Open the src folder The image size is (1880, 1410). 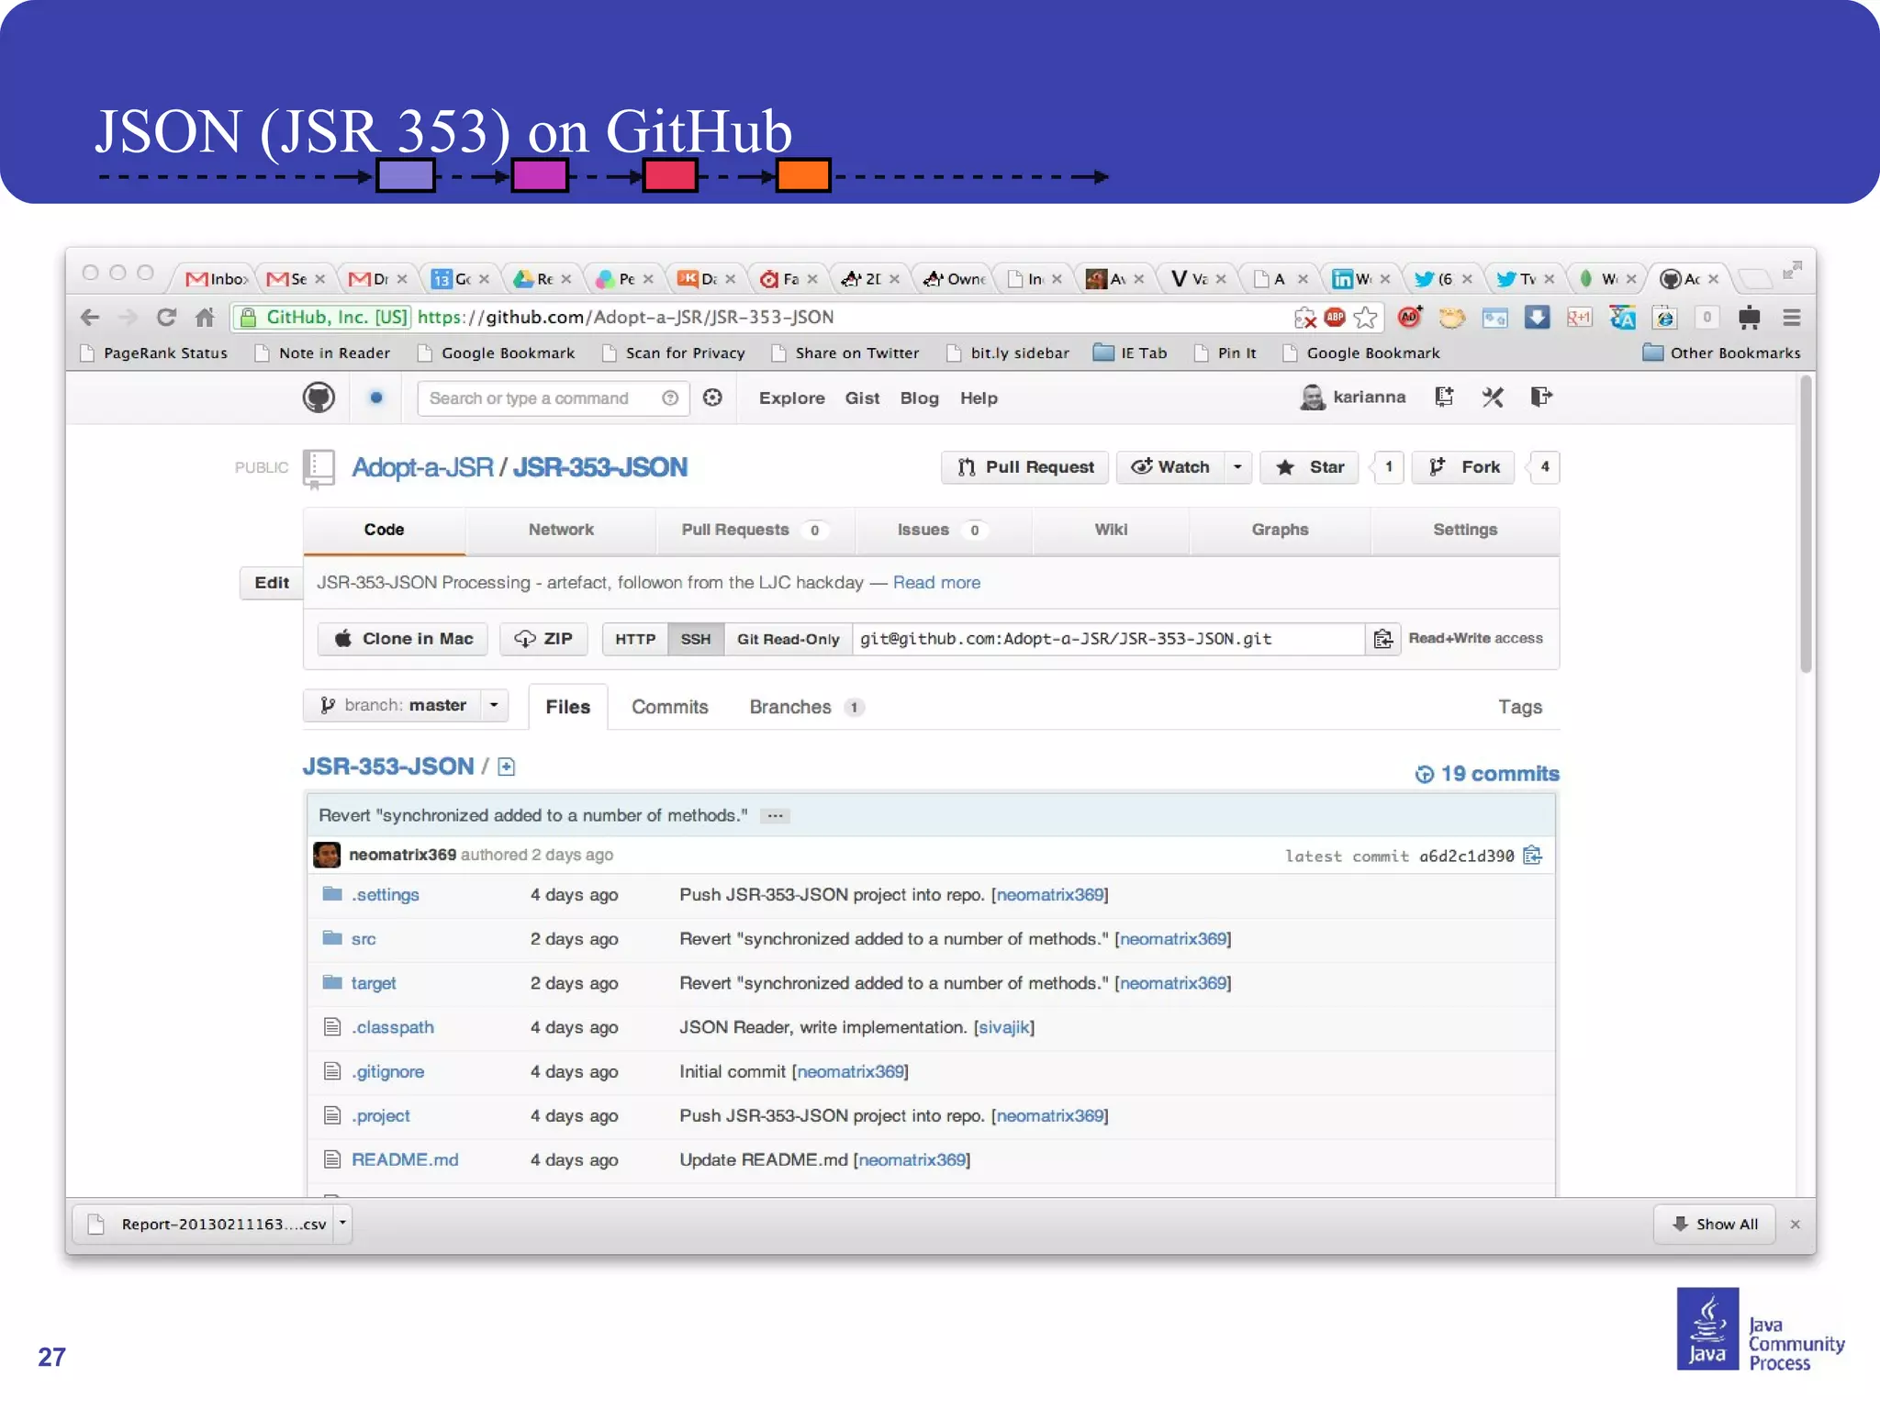(364, 939)
